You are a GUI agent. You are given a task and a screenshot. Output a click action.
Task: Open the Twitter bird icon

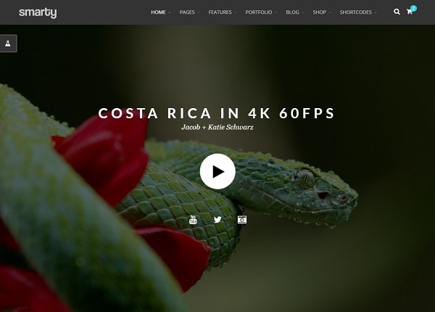217,220
